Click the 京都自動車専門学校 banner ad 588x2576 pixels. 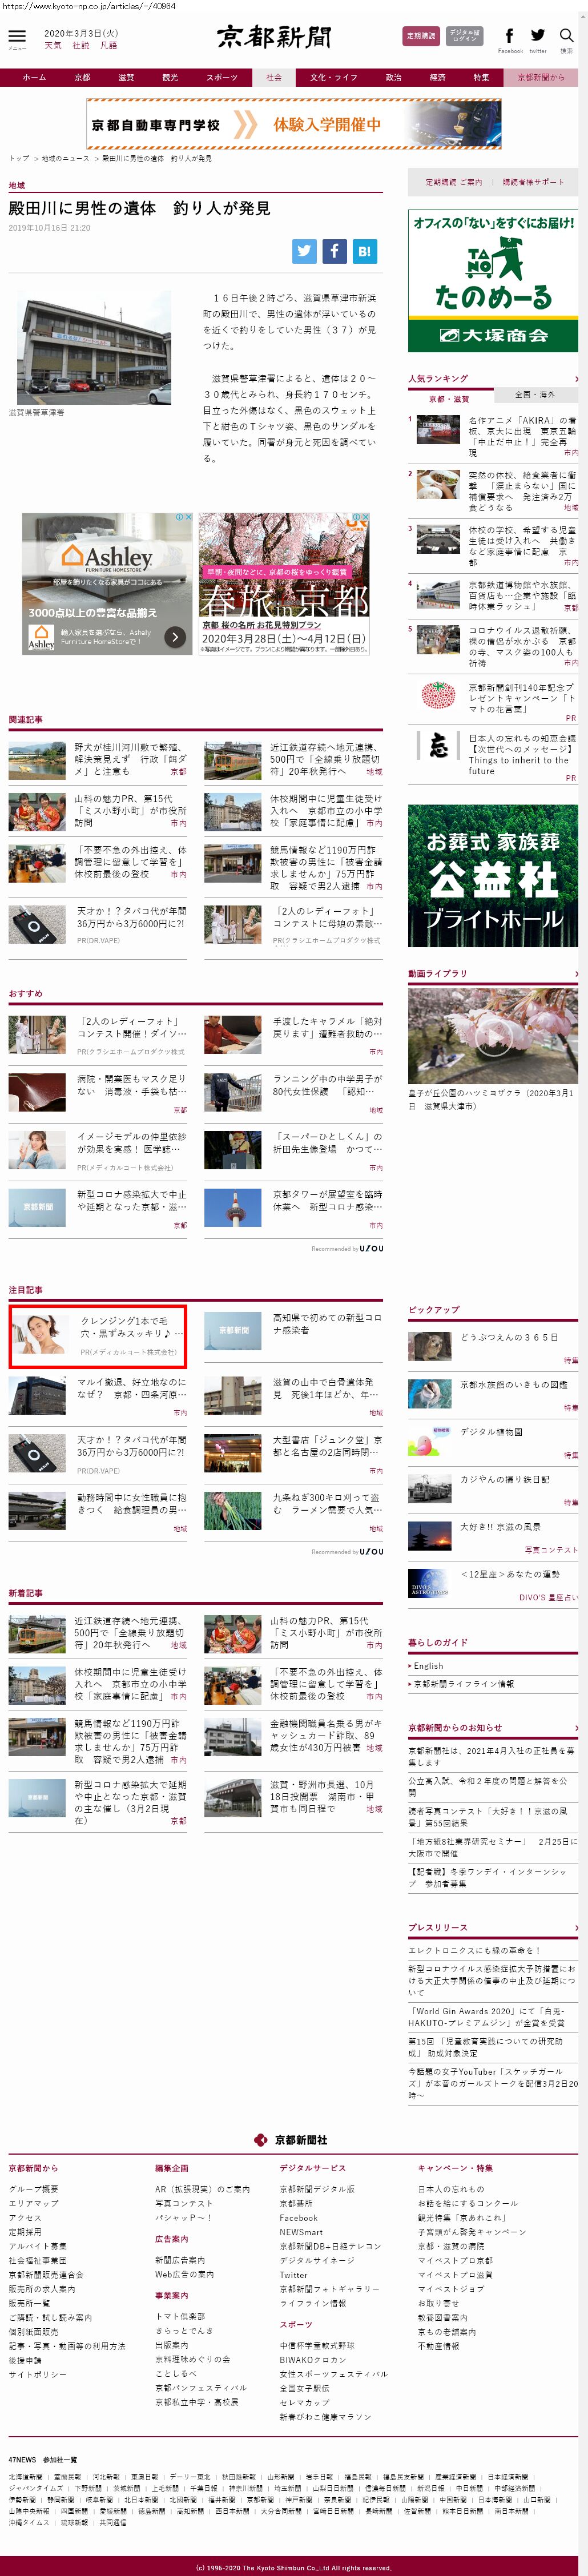tap(294, 124)
